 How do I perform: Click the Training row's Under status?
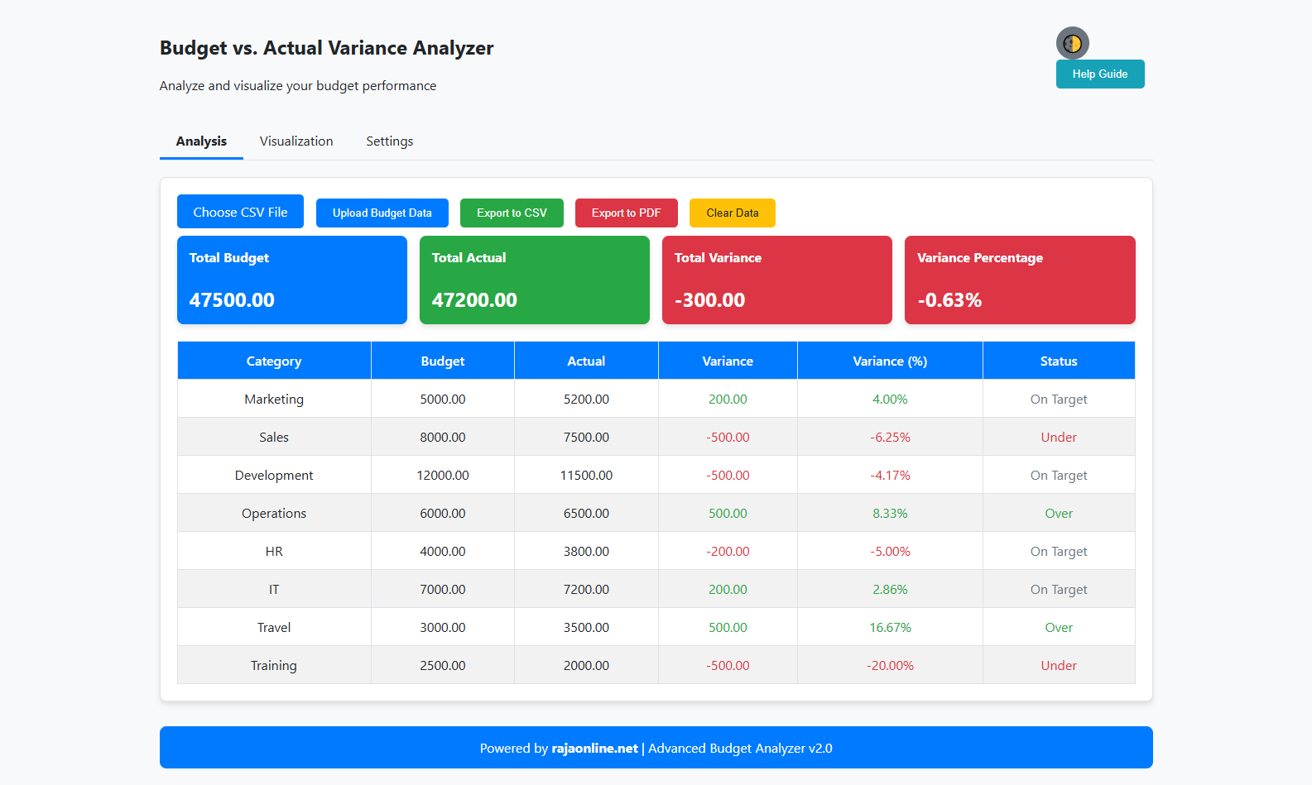(x=1058, y=666)
